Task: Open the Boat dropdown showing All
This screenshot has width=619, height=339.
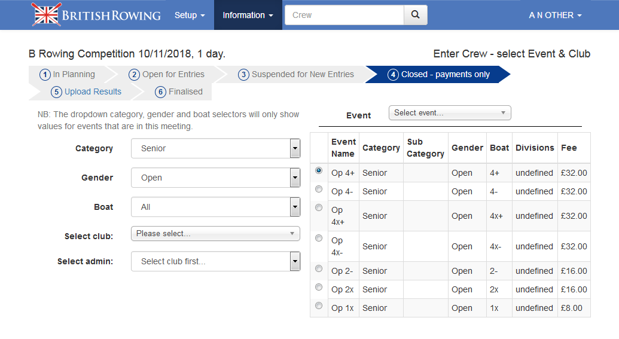Action: pos(215,207)
